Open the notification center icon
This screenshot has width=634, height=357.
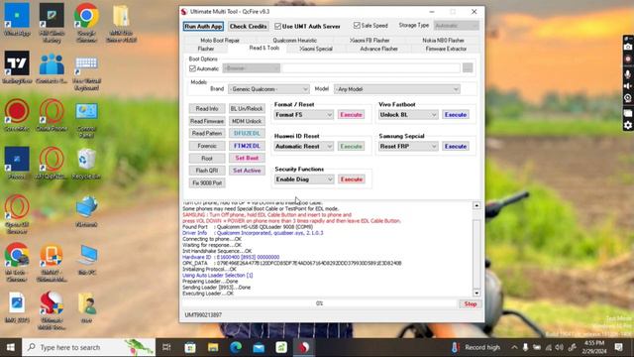[x=618, y=347]
